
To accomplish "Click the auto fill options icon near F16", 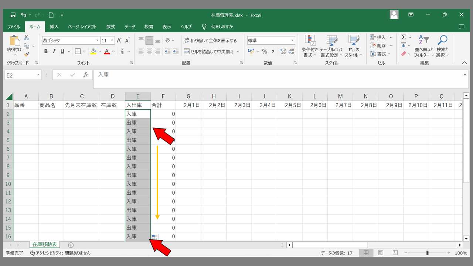I will [155, 237].
